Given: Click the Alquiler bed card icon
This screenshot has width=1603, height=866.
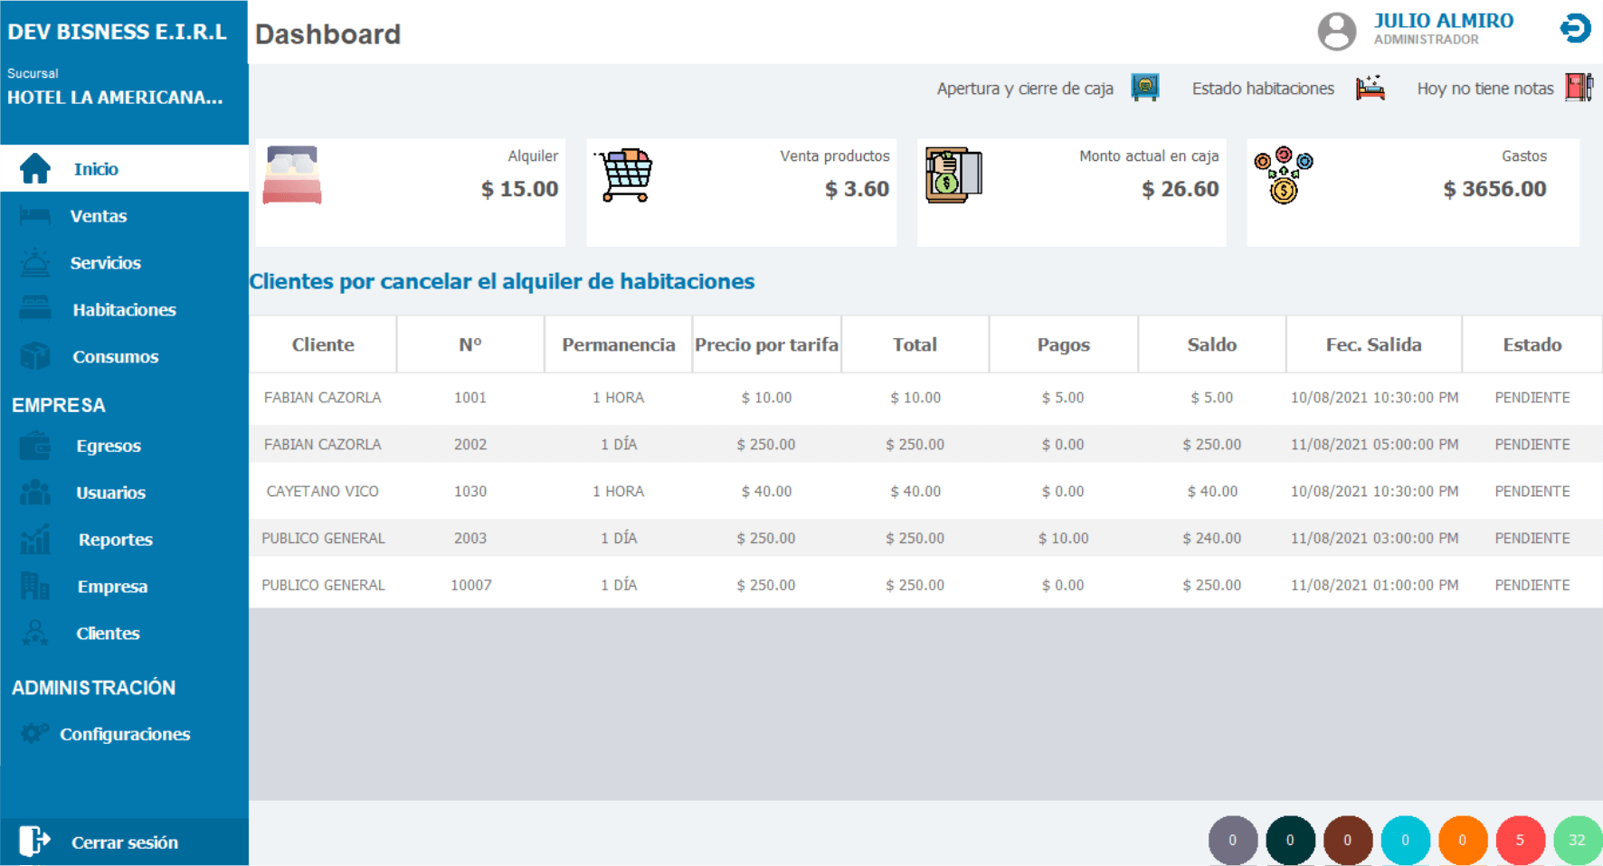Looking at the screenshot, I should coord(292,174).
